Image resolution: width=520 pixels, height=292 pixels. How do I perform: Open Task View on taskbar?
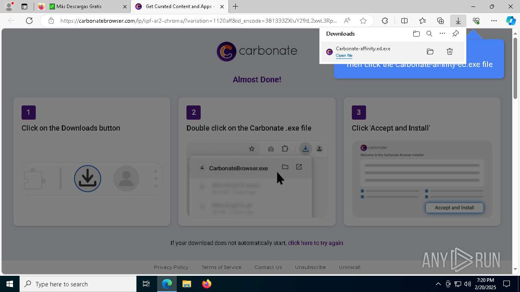click(x=146, y=284)
